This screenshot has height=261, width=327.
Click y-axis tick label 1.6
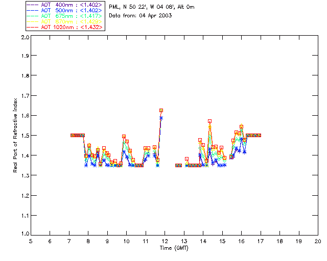tap(25, 116)
